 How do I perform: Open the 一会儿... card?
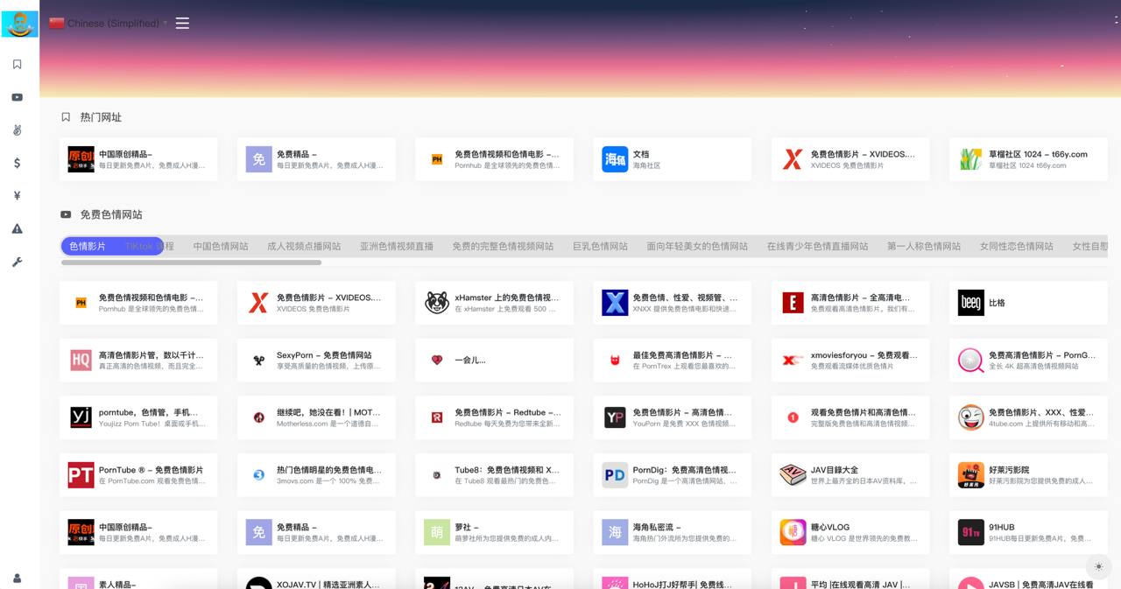[x=494, y=361]
